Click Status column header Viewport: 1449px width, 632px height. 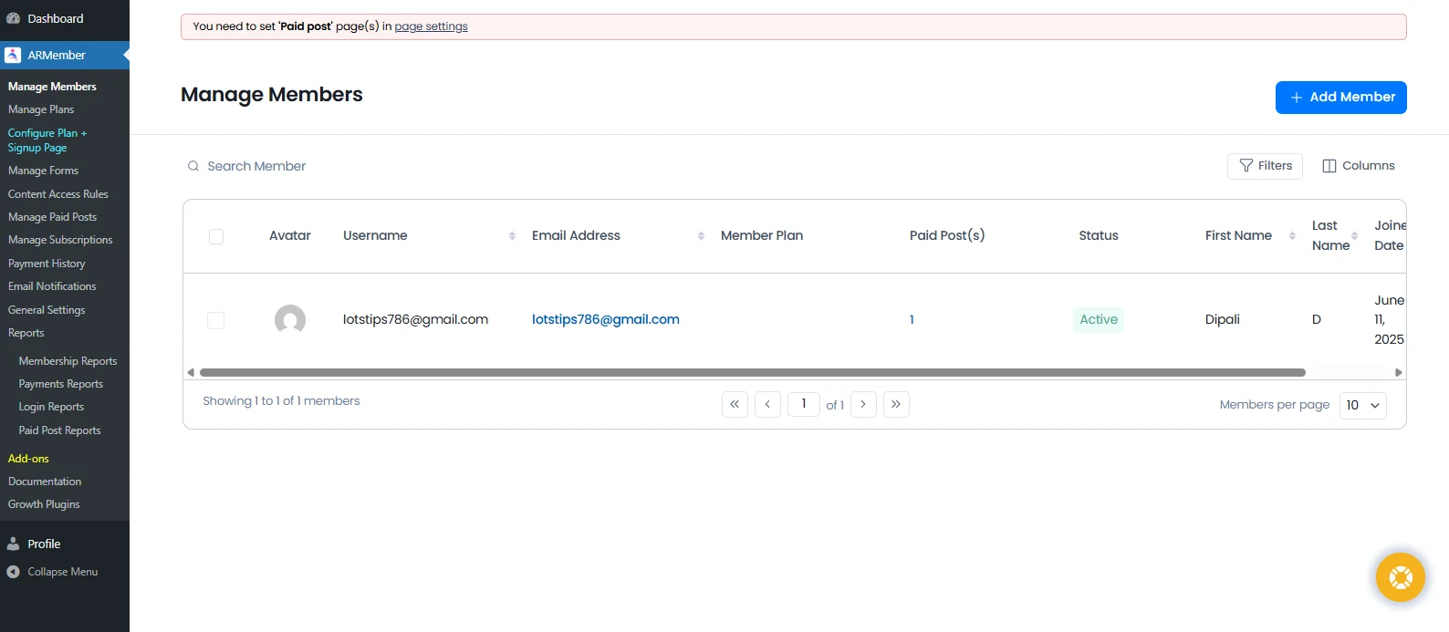(1098, 235)
